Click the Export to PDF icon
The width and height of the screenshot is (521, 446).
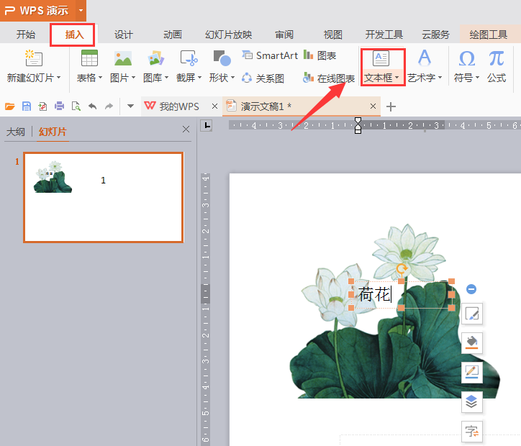point(42,106)
